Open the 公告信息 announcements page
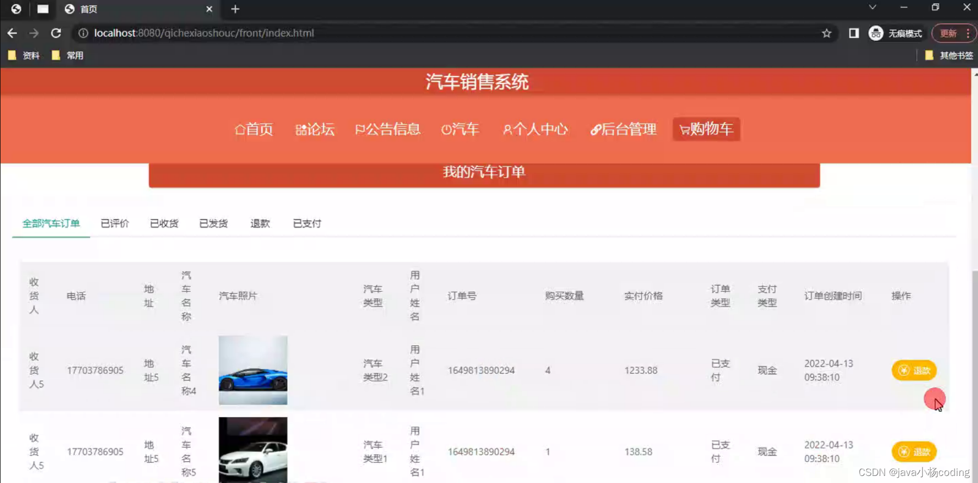The image size is (978, 483). (388, 129)
